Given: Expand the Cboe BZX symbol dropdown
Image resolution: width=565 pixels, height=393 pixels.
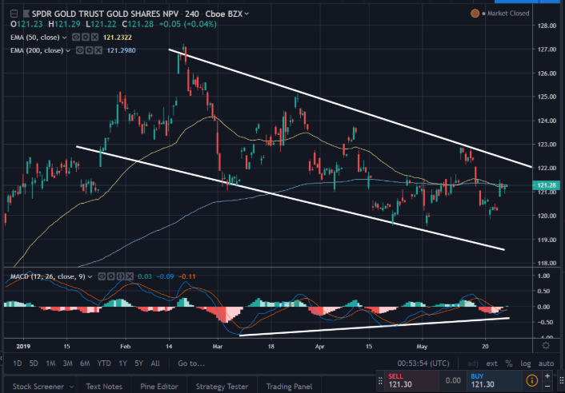Looking at the screenshot, I should click(x=246, y=14).
